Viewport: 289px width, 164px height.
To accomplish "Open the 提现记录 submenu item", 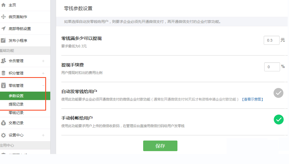I will click(16, 104).
